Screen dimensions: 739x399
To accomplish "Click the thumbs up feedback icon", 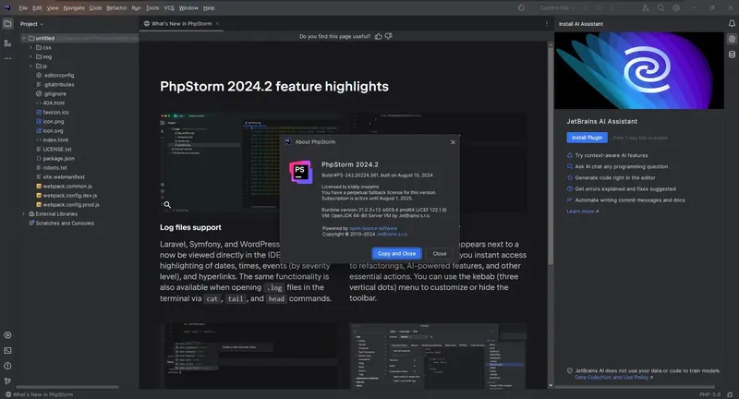I will [x=378, y=36].
